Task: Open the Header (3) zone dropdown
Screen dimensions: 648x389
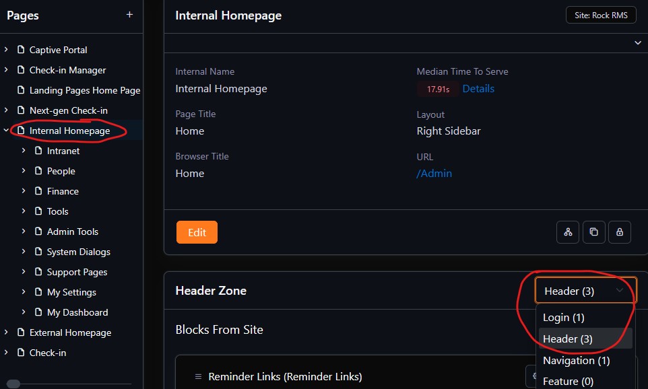Action: 585,291
